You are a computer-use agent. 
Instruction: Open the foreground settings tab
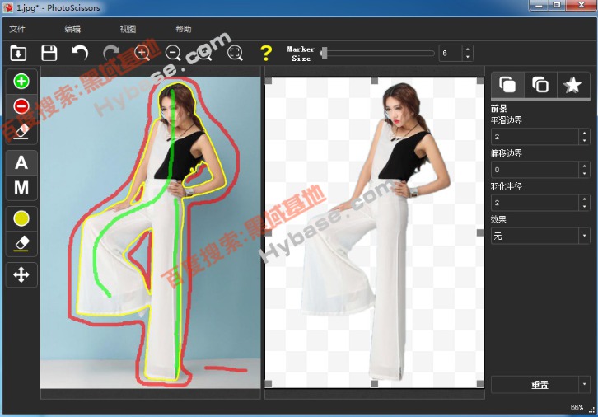(507, 85)
